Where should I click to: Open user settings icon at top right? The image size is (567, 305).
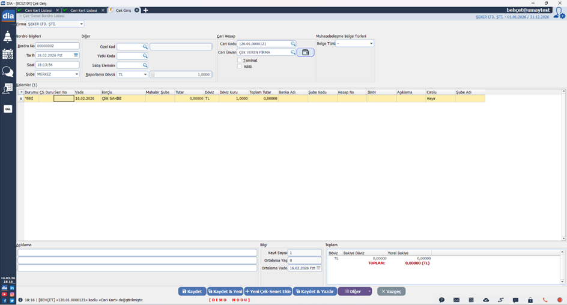coord(559,13)
